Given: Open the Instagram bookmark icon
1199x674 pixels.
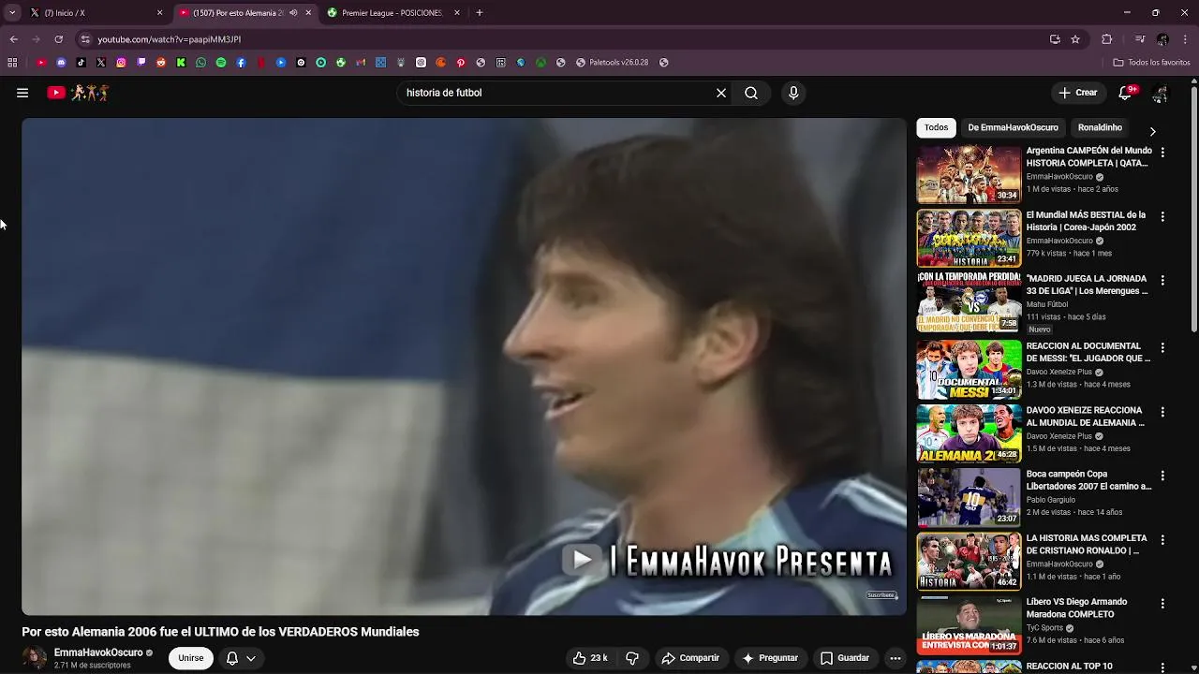Looking at the screenshot, I should tap(121, 63).
